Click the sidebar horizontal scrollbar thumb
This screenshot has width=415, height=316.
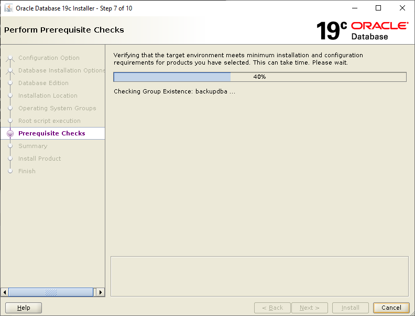51,292
